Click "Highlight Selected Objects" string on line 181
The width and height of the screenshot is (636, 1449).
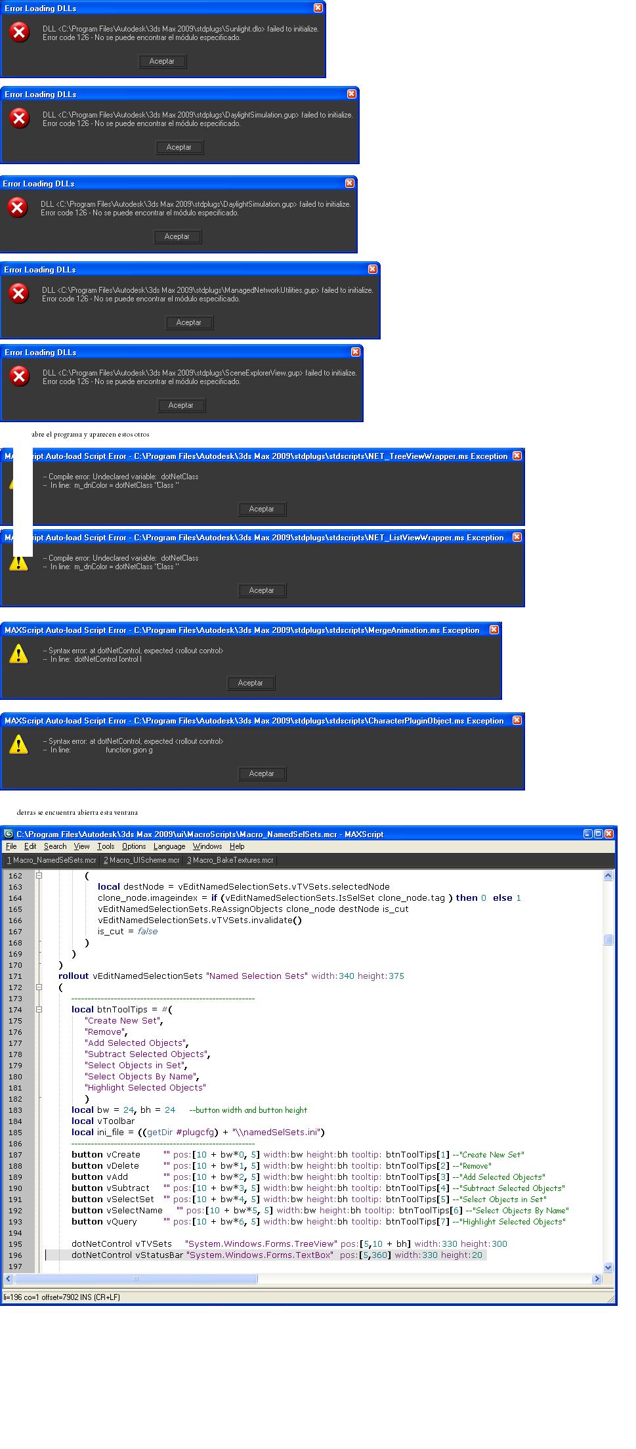(145, 1087)
